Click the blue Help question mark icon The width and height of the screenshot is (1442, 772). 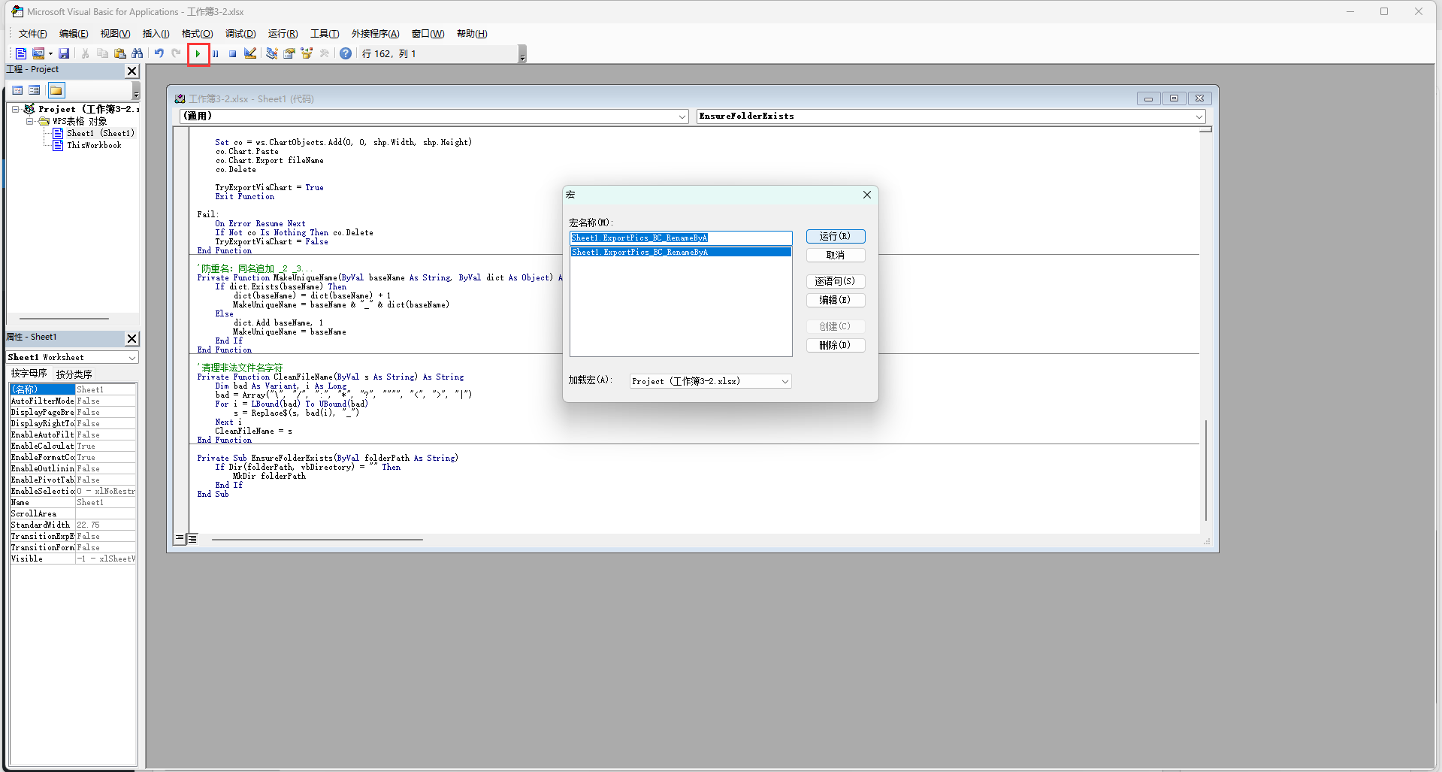click(x=345, y=53)
